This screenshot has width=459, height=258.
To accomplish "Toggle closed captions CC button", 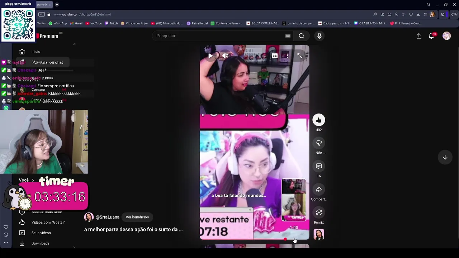I will click(275, 56).
